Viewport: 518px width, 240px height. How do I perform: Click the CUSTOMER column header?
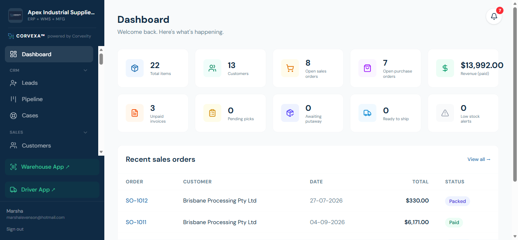197,182
